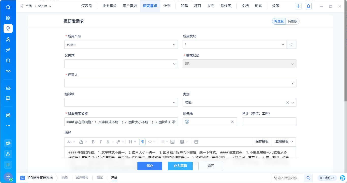Open the 路线图 tab
The width and height of the screenshot is (347, 183).
(226, 6)
